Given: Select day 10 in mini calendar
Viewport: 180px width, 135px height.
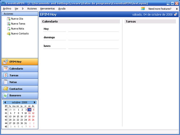Looking at the screenshot, I should (x=26, y=113).
